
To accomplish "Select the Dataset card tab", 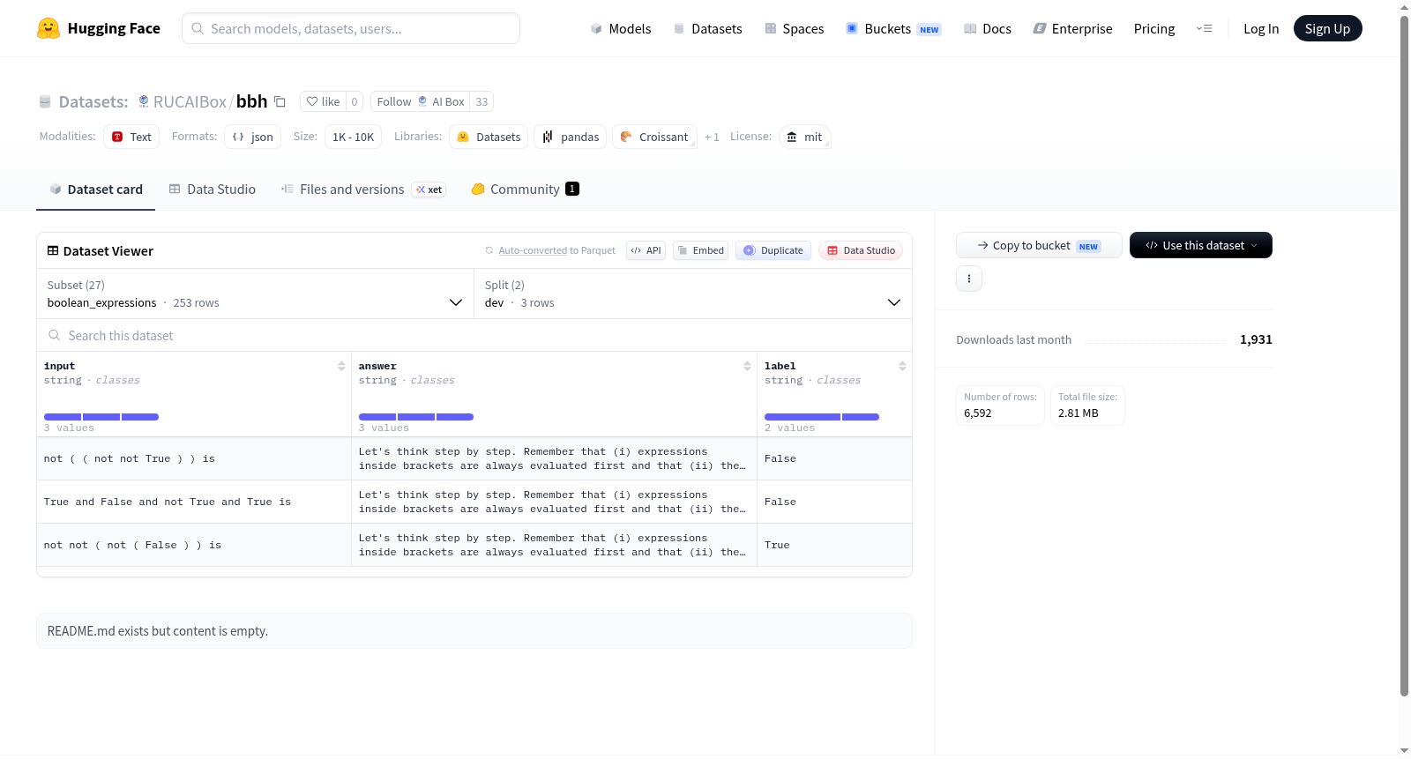I will pyautogui.click(x=95, y=190).
